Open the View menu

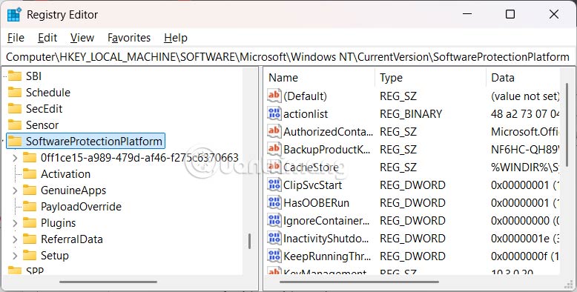82,38
